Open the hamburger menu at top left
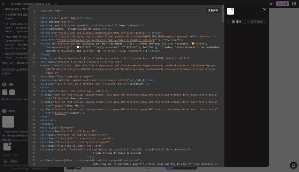 [x=3, y=3]
